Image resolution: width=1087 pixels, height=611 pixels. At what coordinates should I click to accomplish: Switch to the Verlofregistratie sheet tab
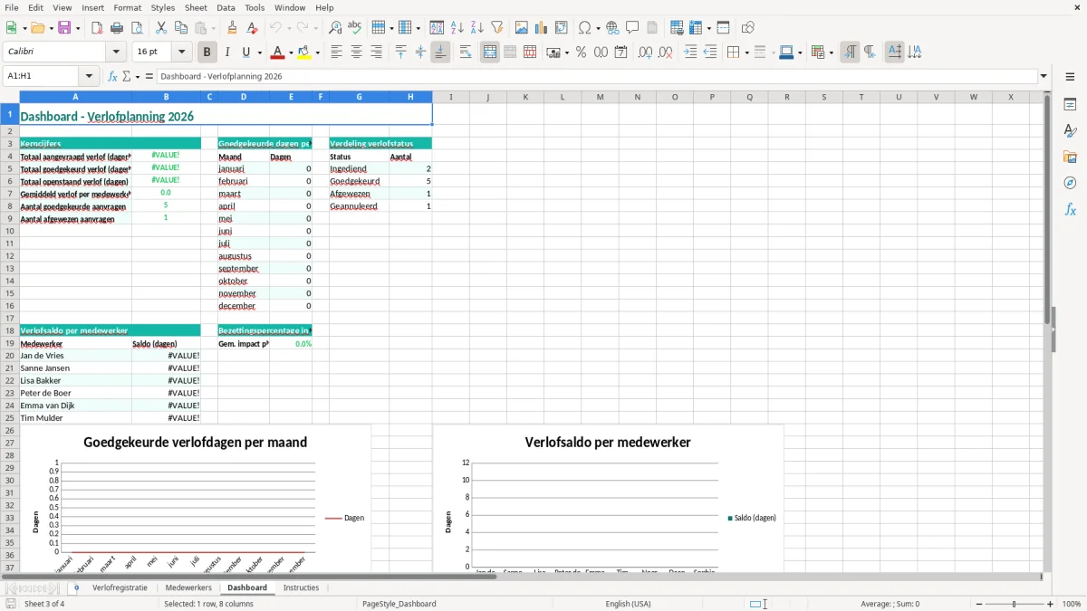coord(120,587)
